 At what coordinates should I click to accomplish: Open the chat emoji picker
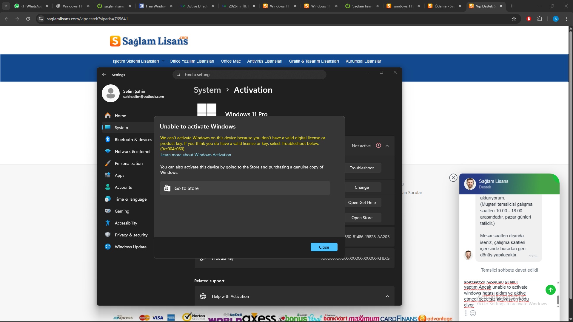pos(473,313)
